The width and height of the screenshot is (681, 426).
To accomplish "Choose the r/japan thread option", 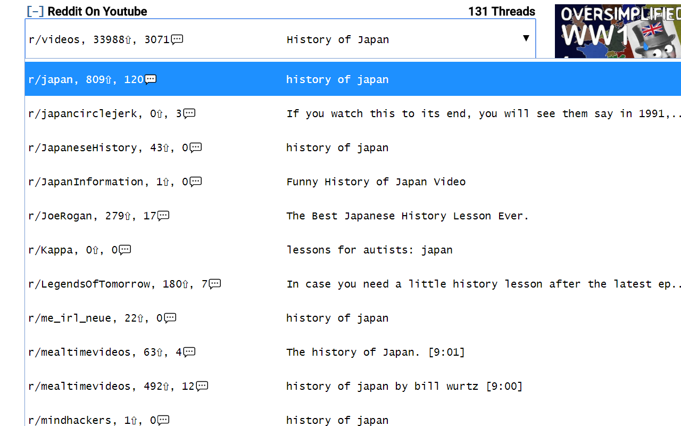I will tap(353, 79).
